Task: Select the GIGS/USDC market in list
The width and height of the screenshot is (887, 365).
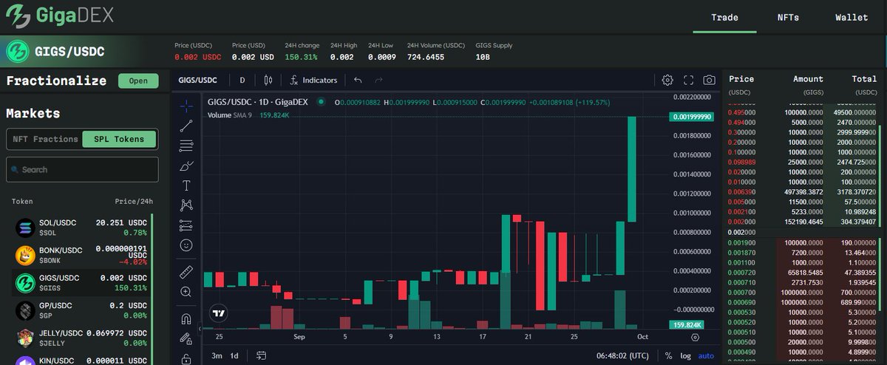Action: point(81,283)
